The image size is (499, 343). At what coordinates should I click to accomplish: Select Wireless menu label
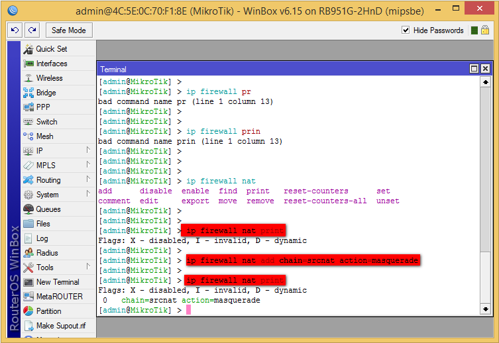[x=50, y=78]
